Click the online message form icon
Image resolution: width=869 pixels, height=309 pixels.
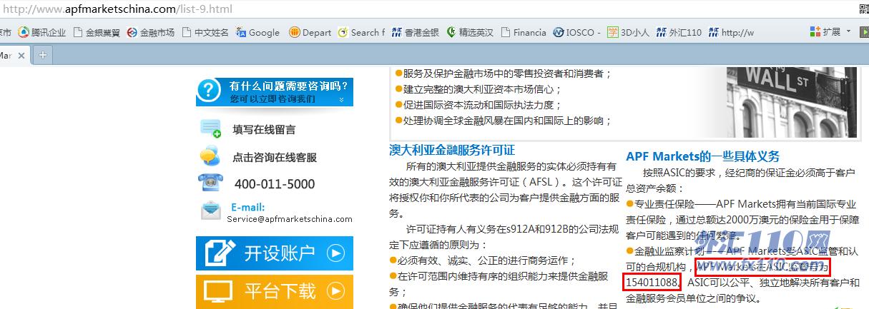[211, 129]
